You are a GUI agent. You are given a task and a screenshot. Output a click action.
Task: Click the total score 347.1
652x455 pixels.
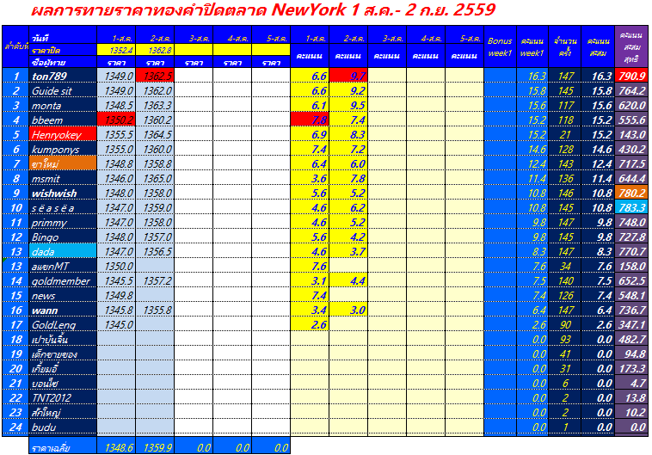click(x=631, y=324)
